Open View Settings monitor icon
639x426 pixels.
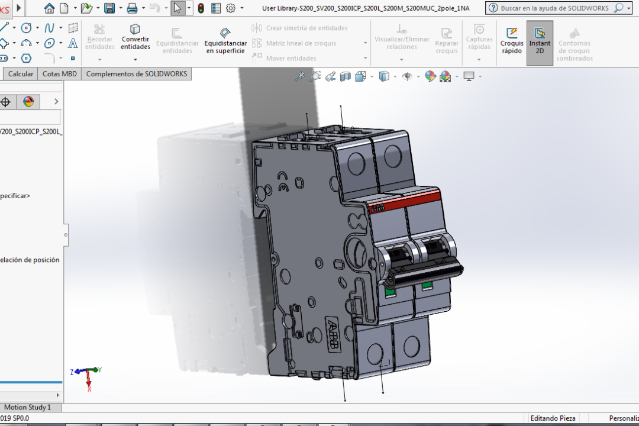pos(469,76)
